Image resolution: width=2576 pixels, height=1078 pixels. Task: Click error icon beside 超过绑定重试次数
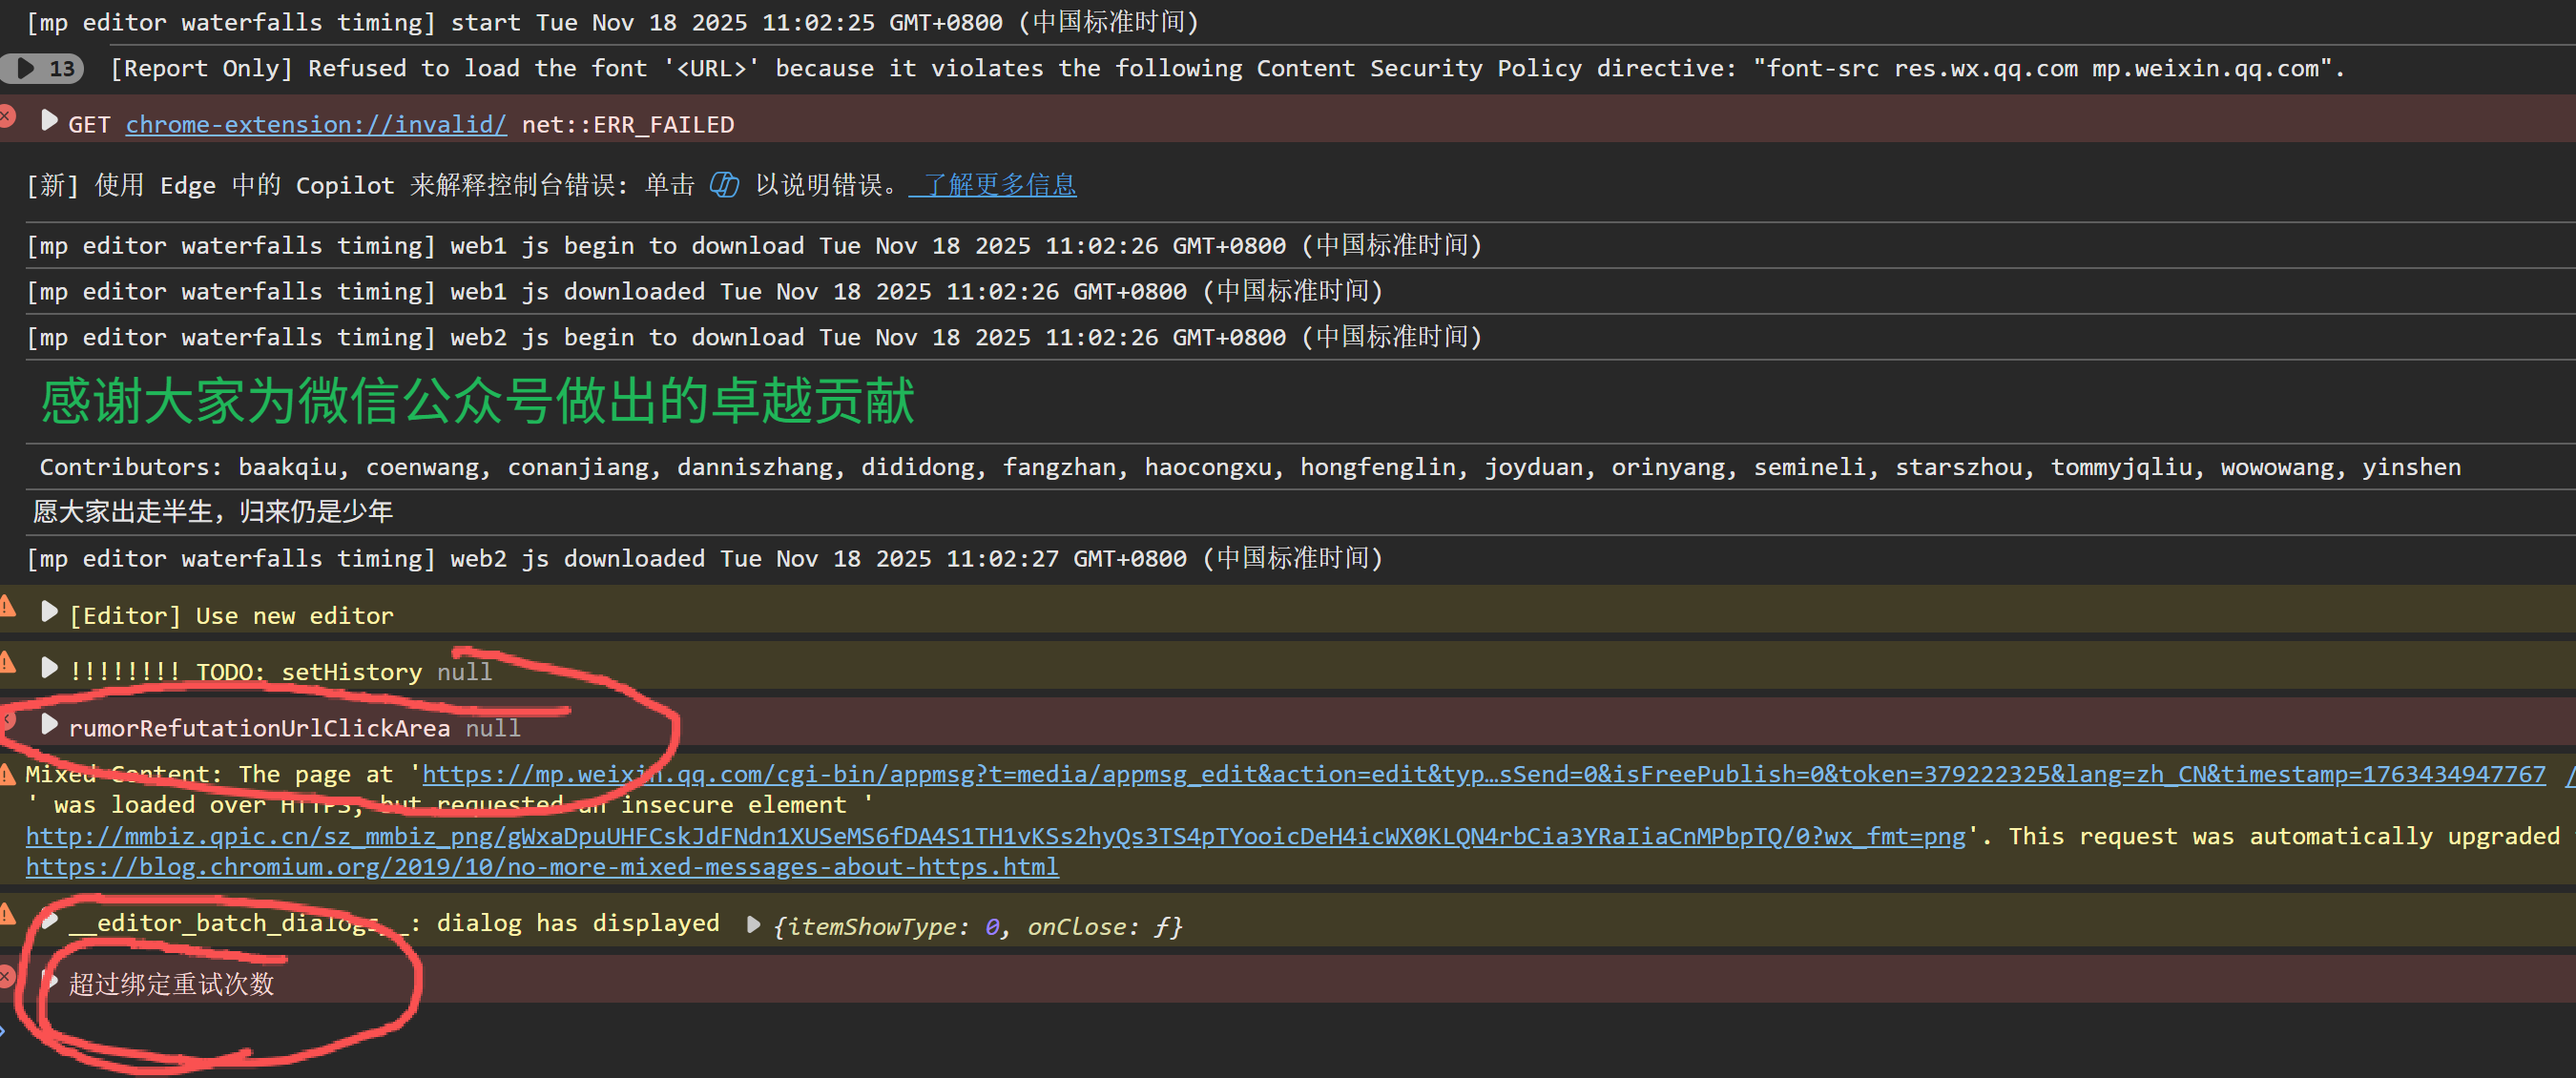pyautogui.click(x=7, y=975)
